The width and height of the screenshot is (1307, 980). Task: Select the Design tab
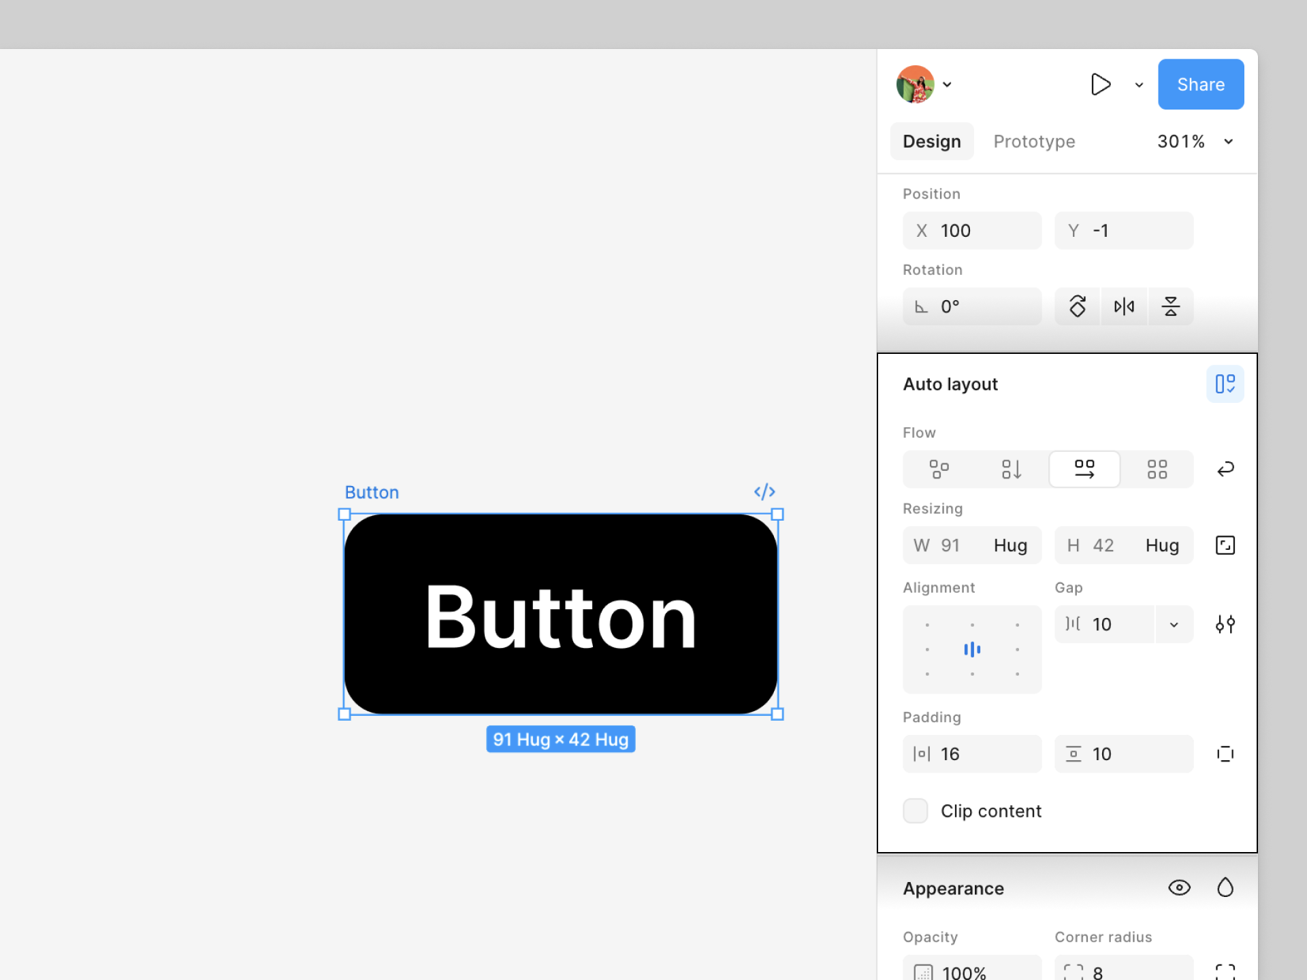pyautogui.click(x=931, y=142)
